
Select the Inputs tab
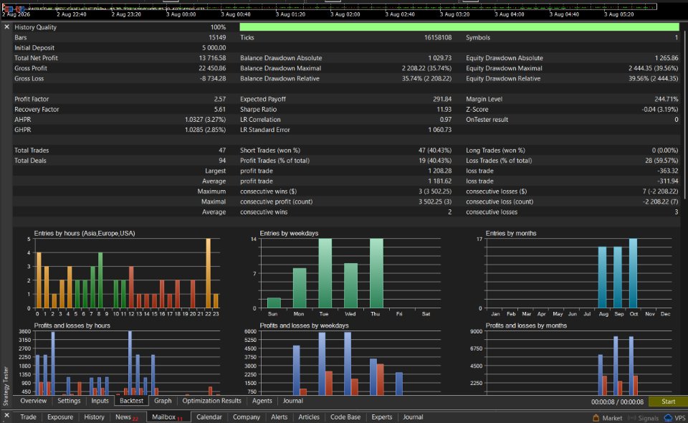click(x=100, y=401)
